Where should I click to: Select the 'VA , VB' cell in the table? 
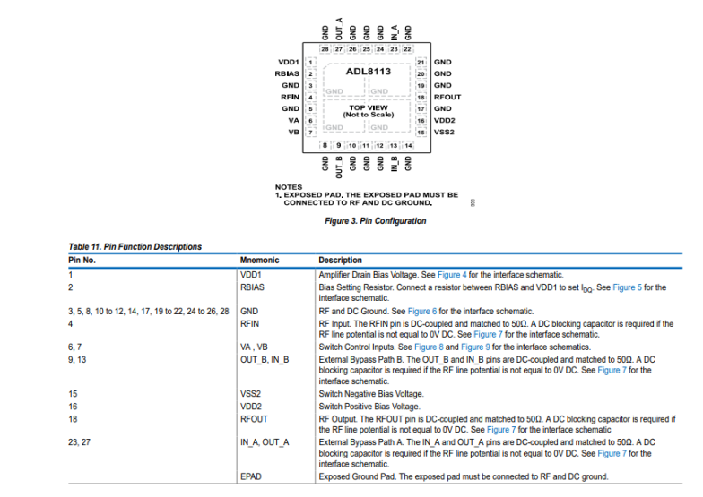click(254, 347)
